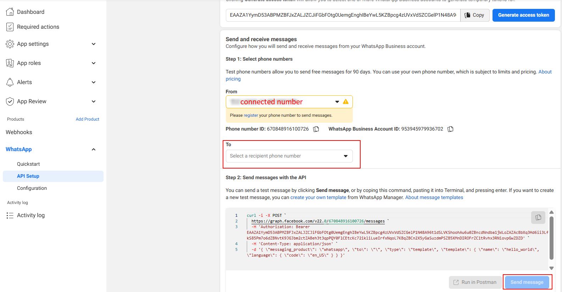
Task: Collapse the WhatsApp sidebar section
Action: (94, 149)
